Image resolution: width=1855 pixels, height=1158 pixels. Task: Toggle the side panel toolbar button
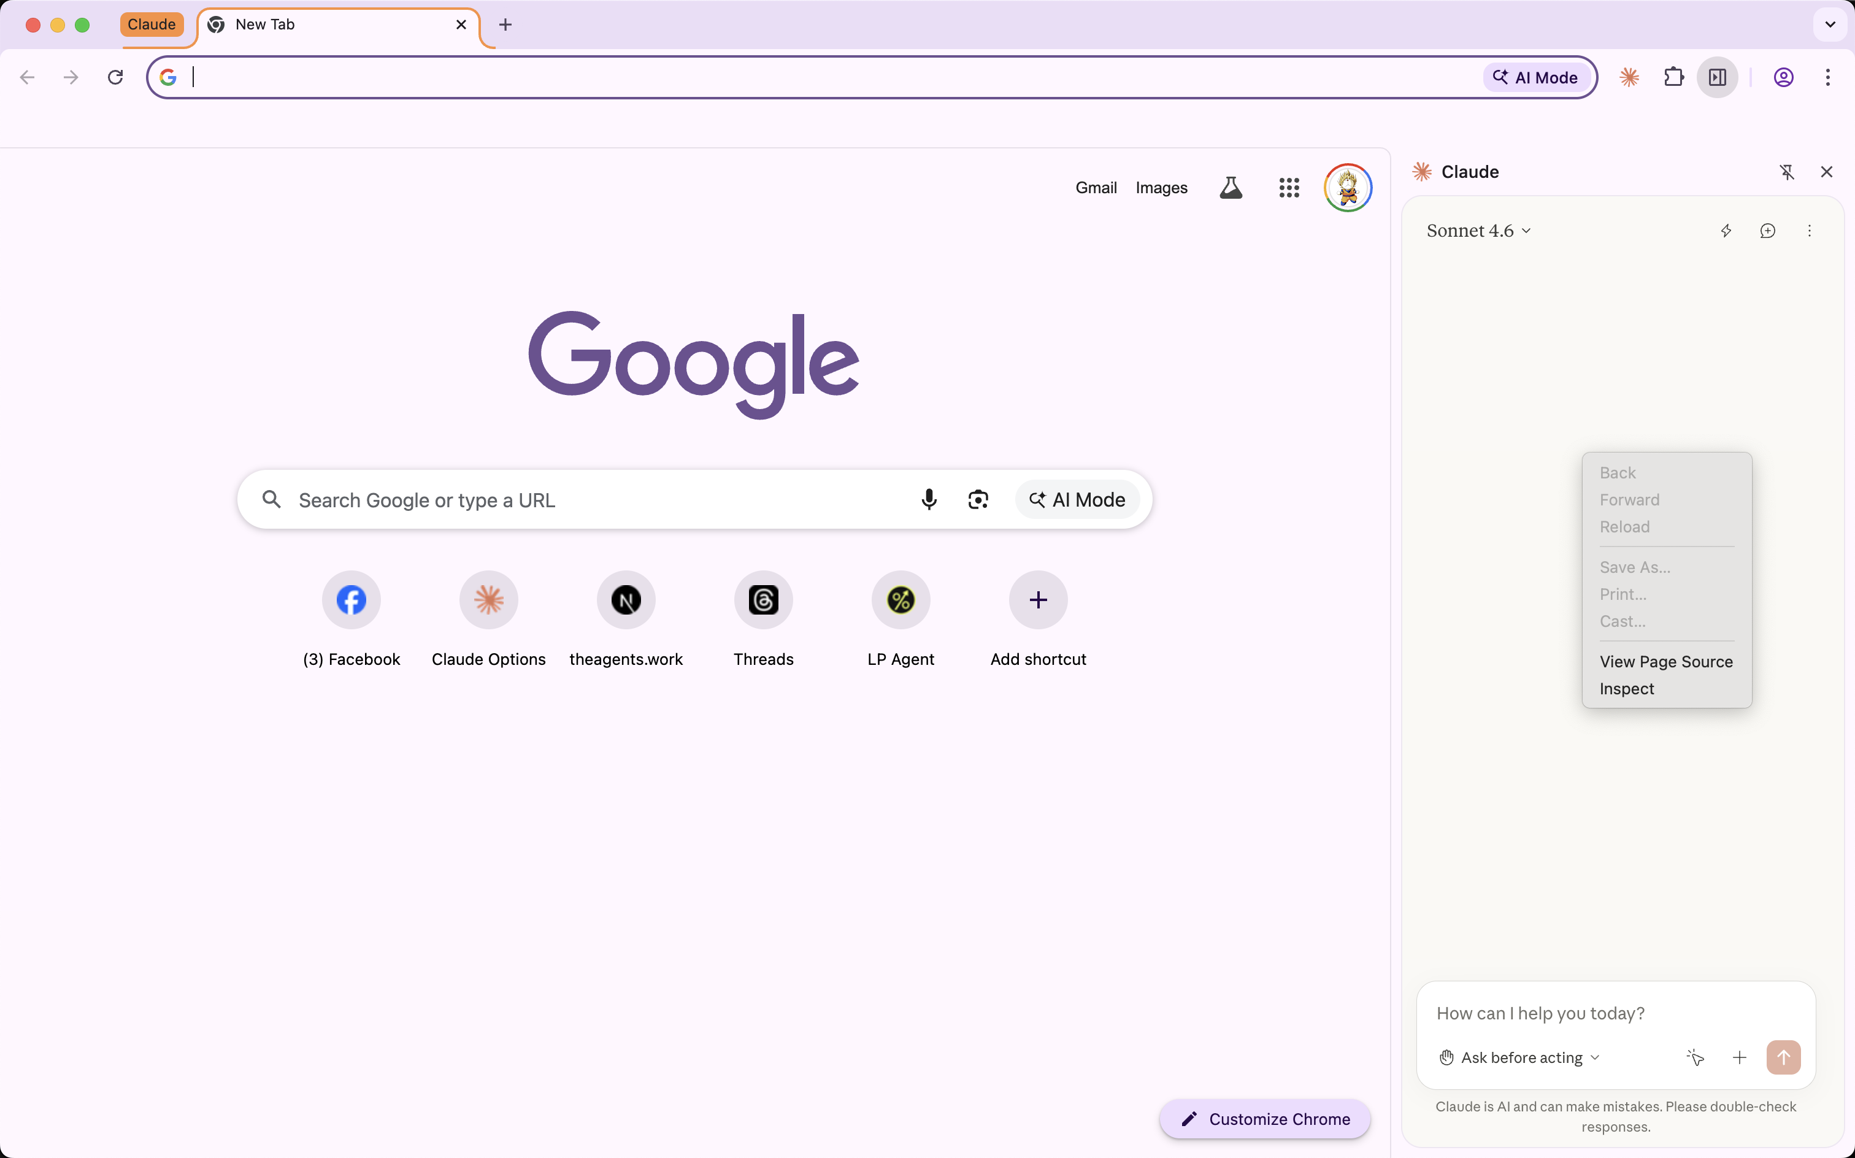1717,77
